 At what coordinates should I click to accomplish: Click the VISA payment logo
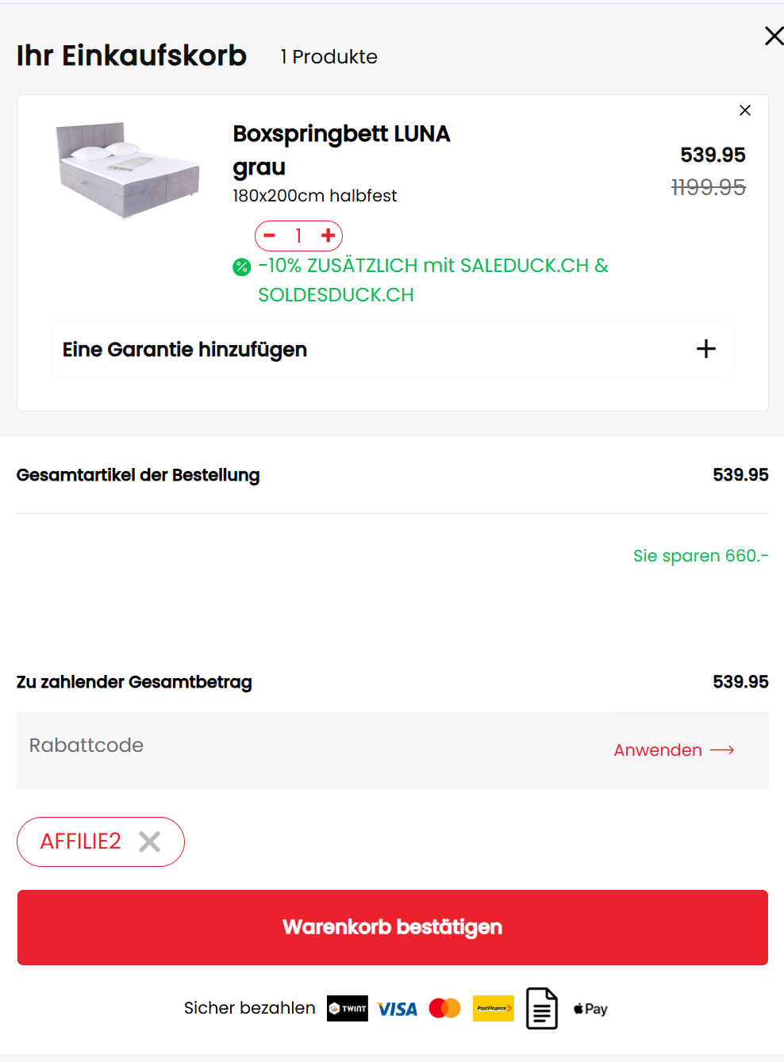tap(397, 1009)
